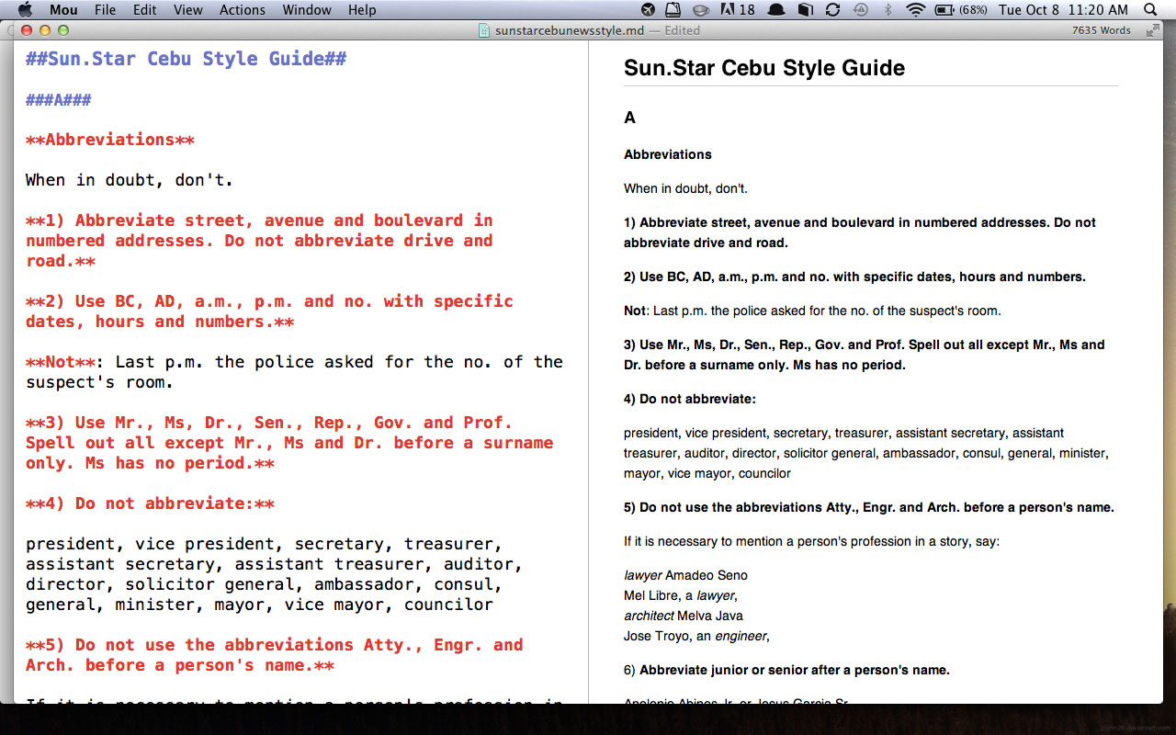Screen dimensions: 1176x735
Task: Click the circular sync arrows icon
Action: point(832,10)
